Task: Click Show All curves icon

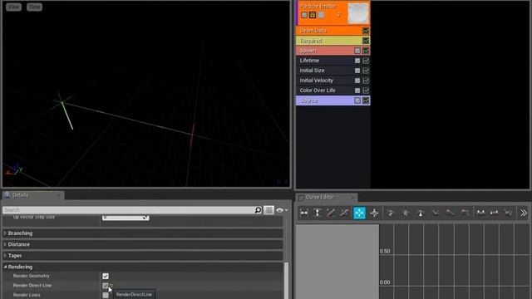Action: 508,213
